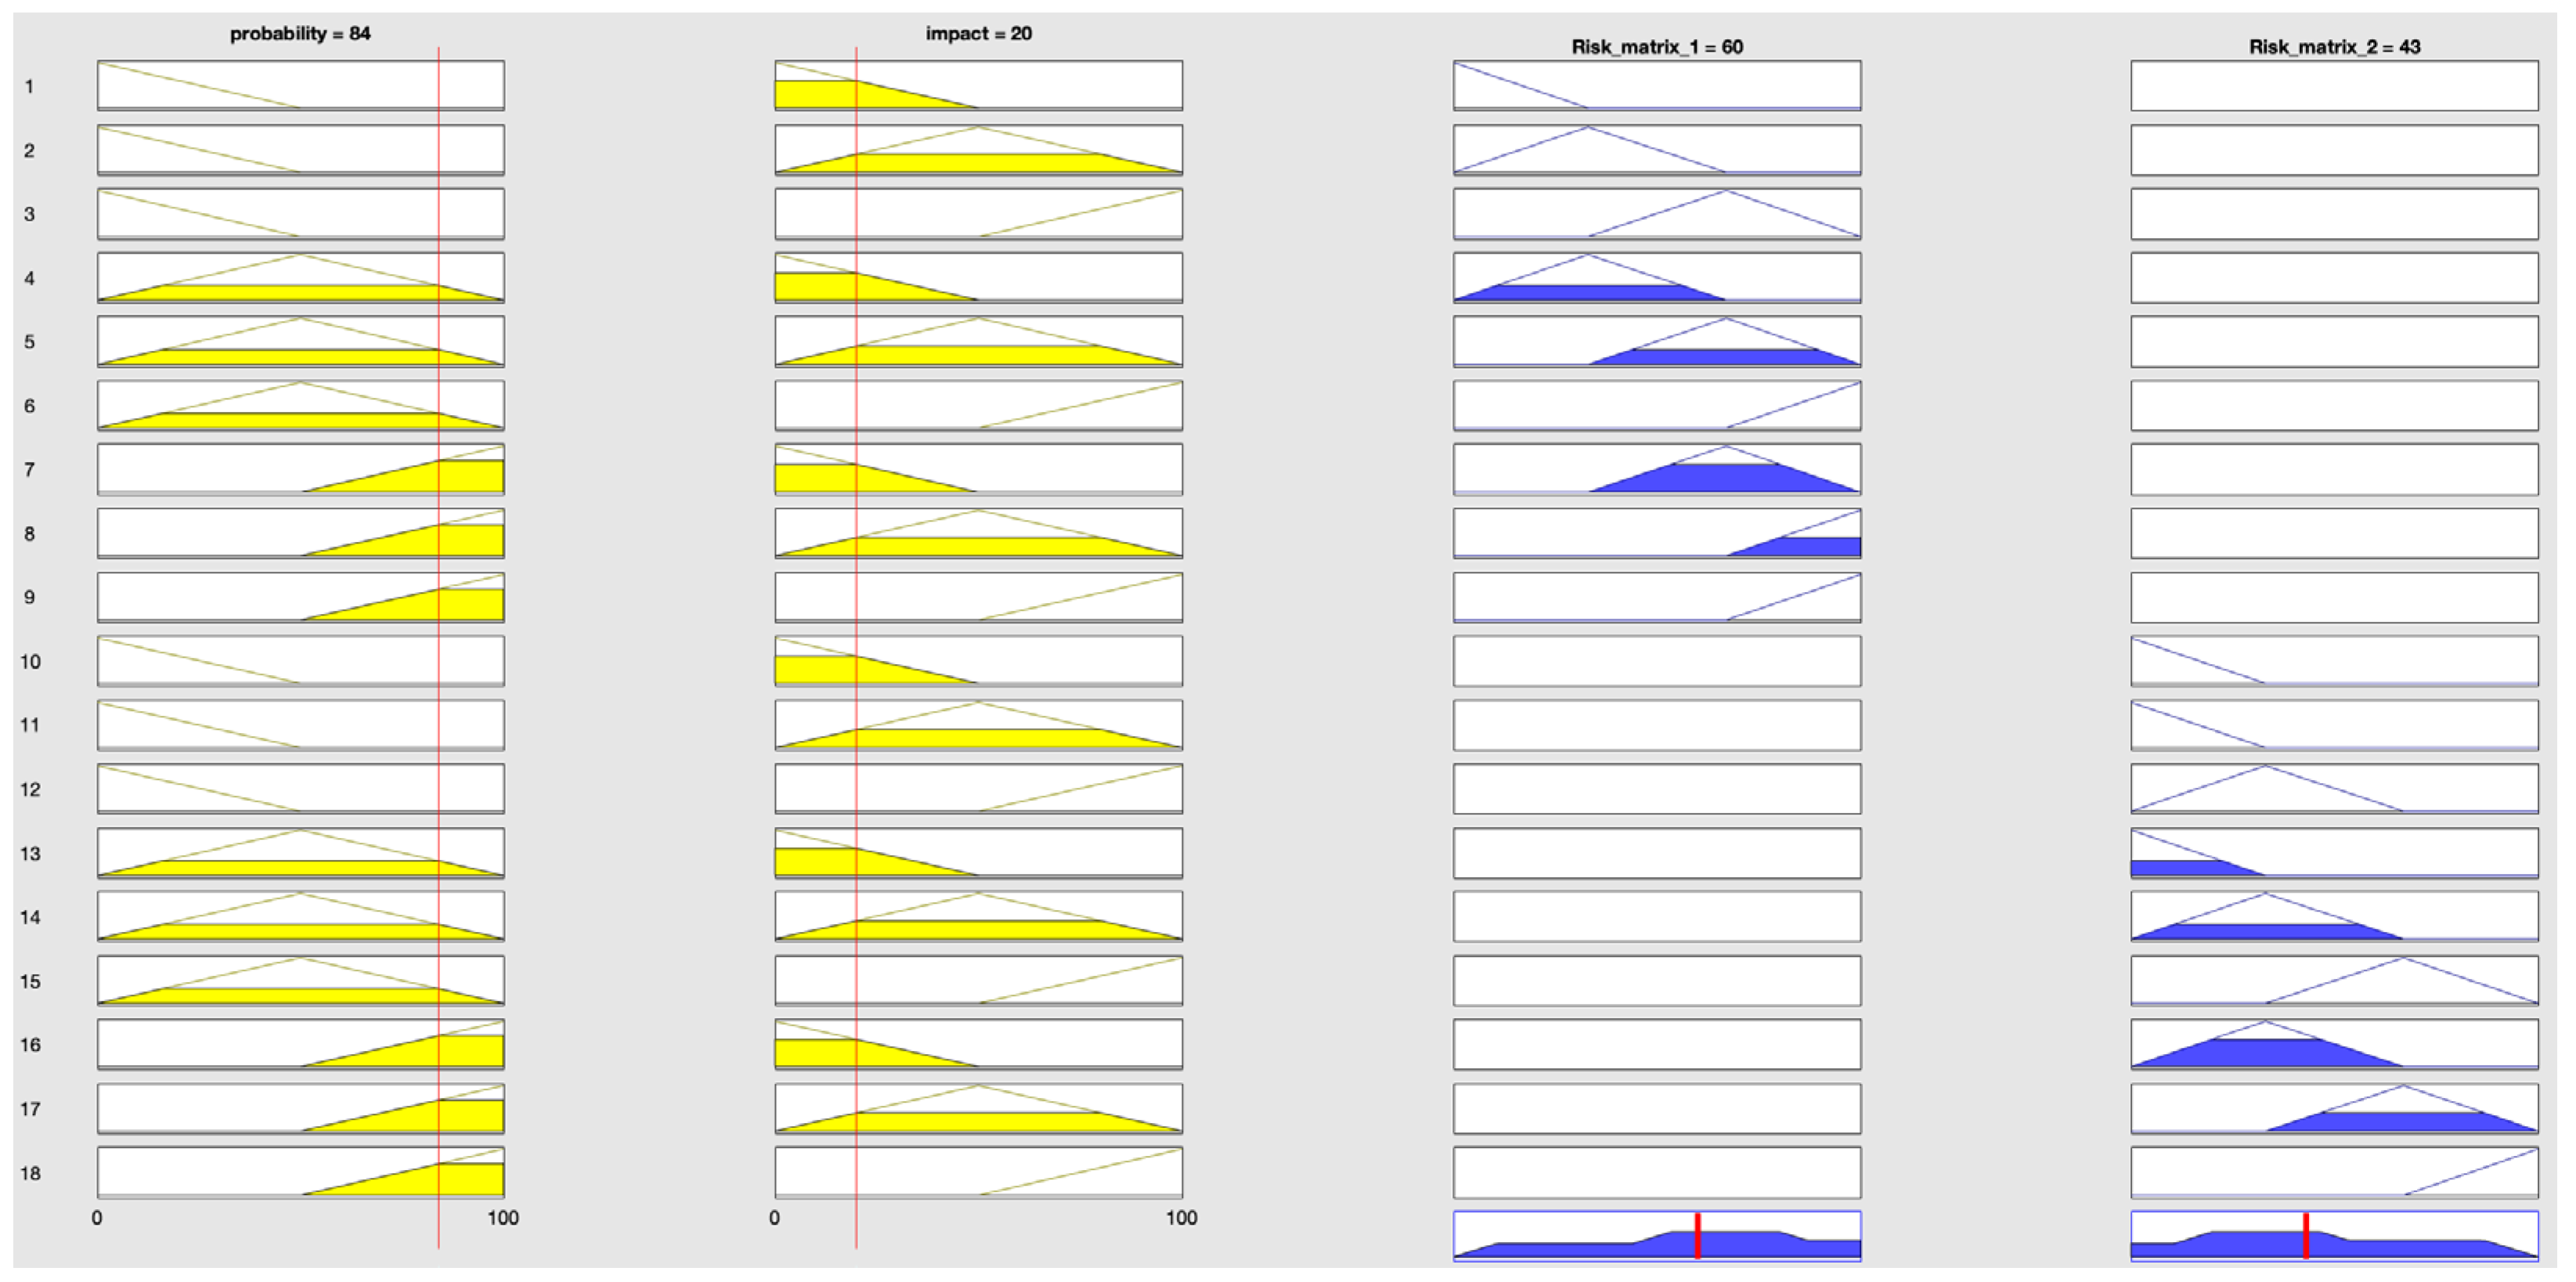Click impact plot of rule 2

tap(978, 150)
